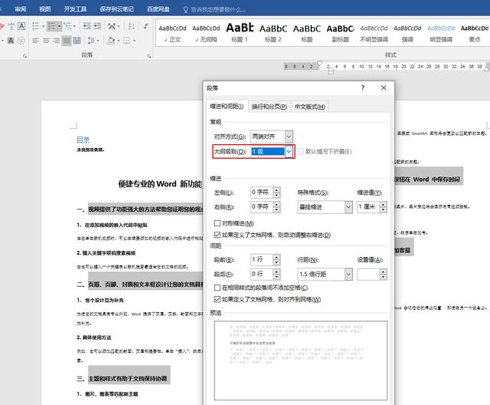Open 对齐方式 dropdown
Screen dimensions: 490x405
[x=289, y=137]
